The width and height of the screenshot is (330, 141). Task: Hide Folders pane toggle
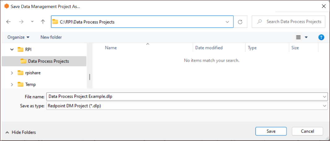click(20, 132)
